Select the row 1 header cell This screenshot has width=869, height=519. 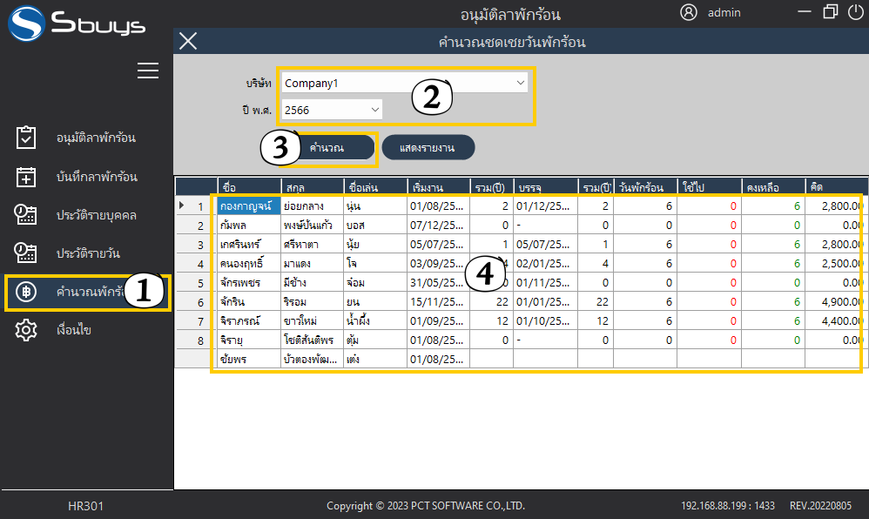click(x=196, y=206)
